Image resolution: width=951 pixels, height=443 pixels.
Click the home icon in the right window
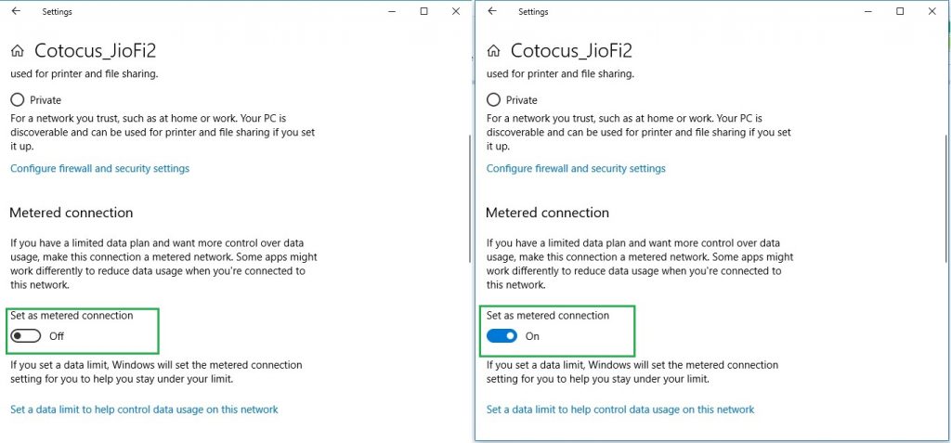494,50
